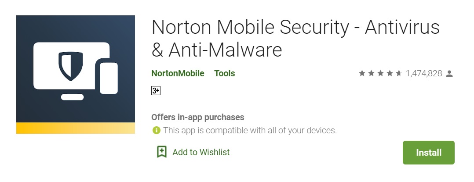Image resolution: width=474 pixels, height=182 pixels.
Task: Open the Tools category link
Action: [x=225, y=74]
